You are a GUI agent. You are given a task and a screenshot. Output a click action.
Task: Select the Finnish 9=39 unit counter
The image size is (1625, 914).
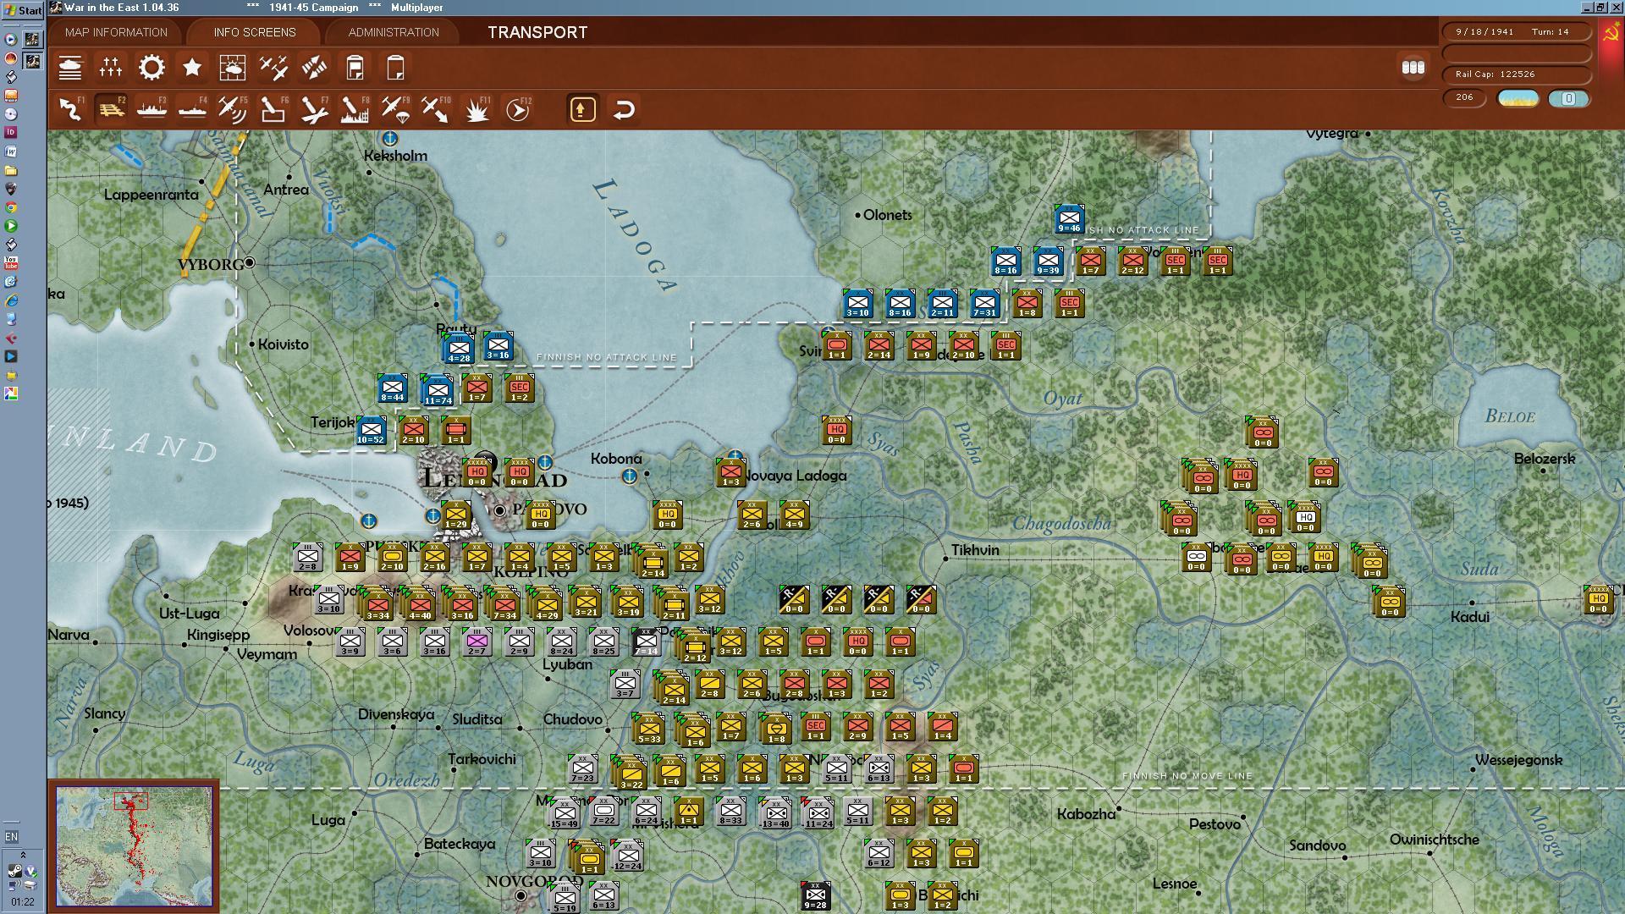click(x=1048, y=262)
